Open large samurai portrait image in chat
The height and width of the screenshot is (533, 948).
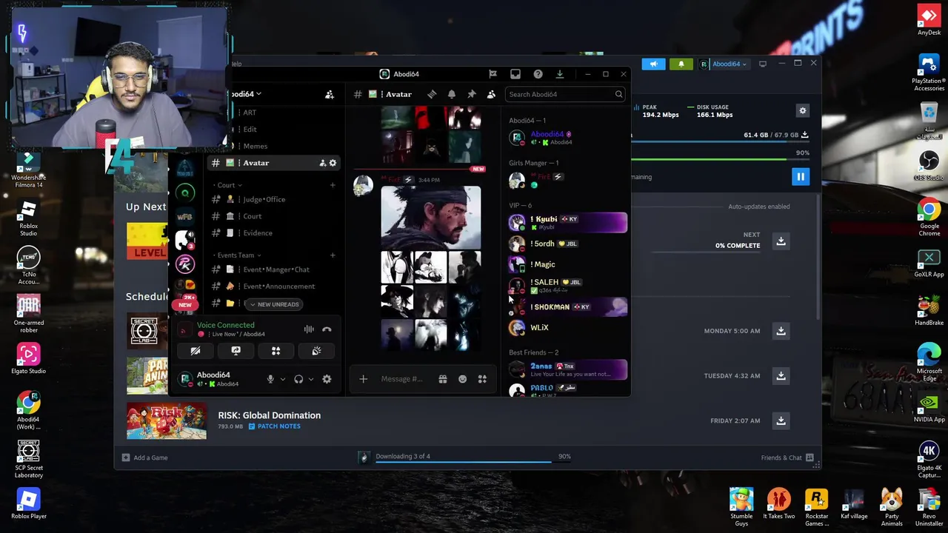coord(430,218)
